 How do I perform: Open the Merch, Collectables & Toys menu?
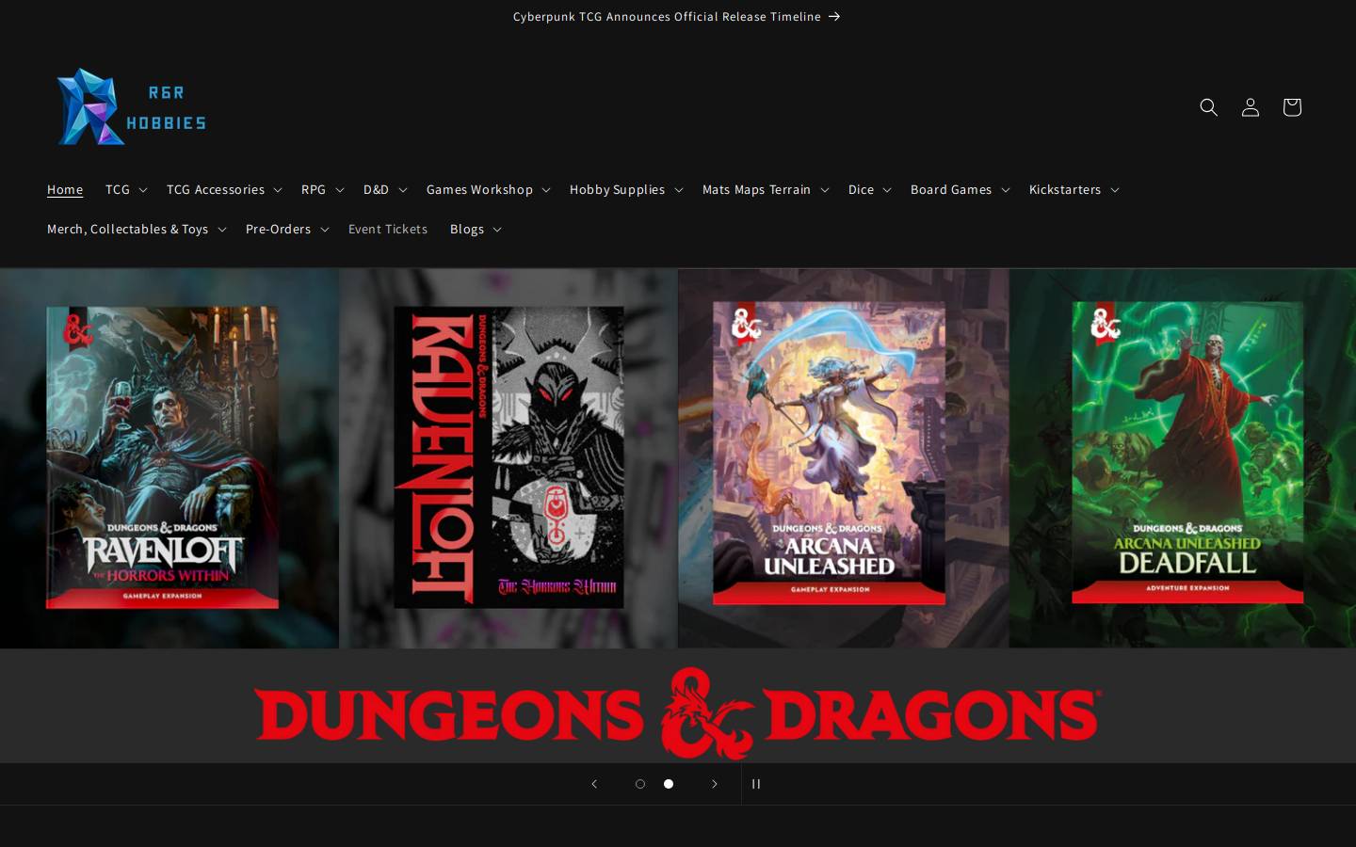pyautogui.click(x=137, y=230)
